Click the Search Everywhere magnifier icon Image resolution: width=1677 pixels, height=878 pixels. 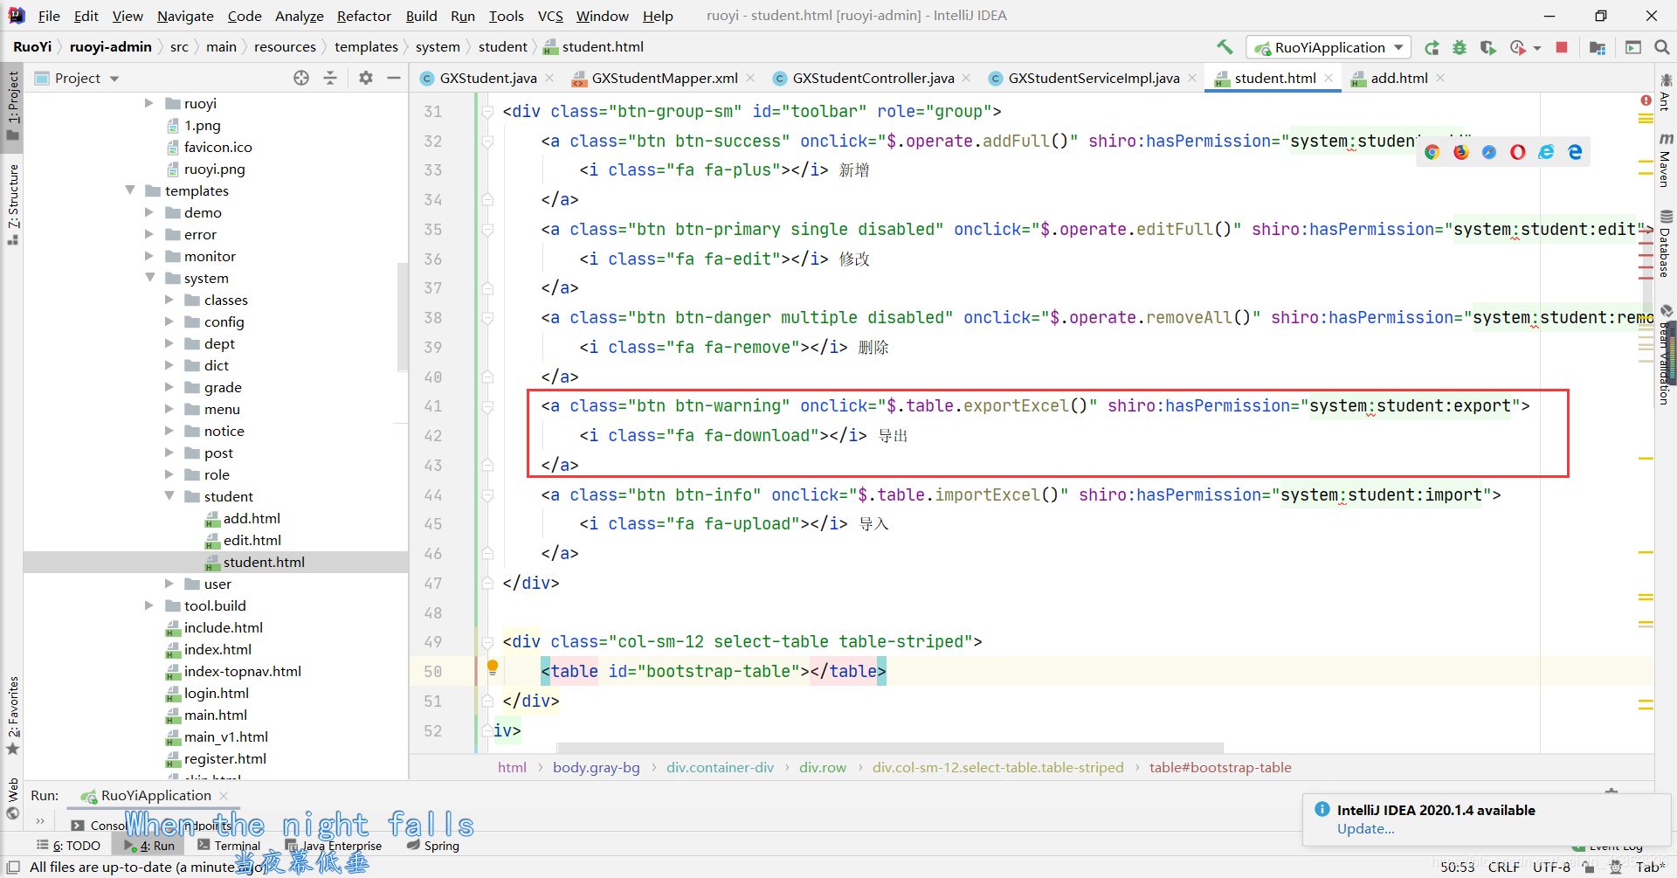point(1662,47)
